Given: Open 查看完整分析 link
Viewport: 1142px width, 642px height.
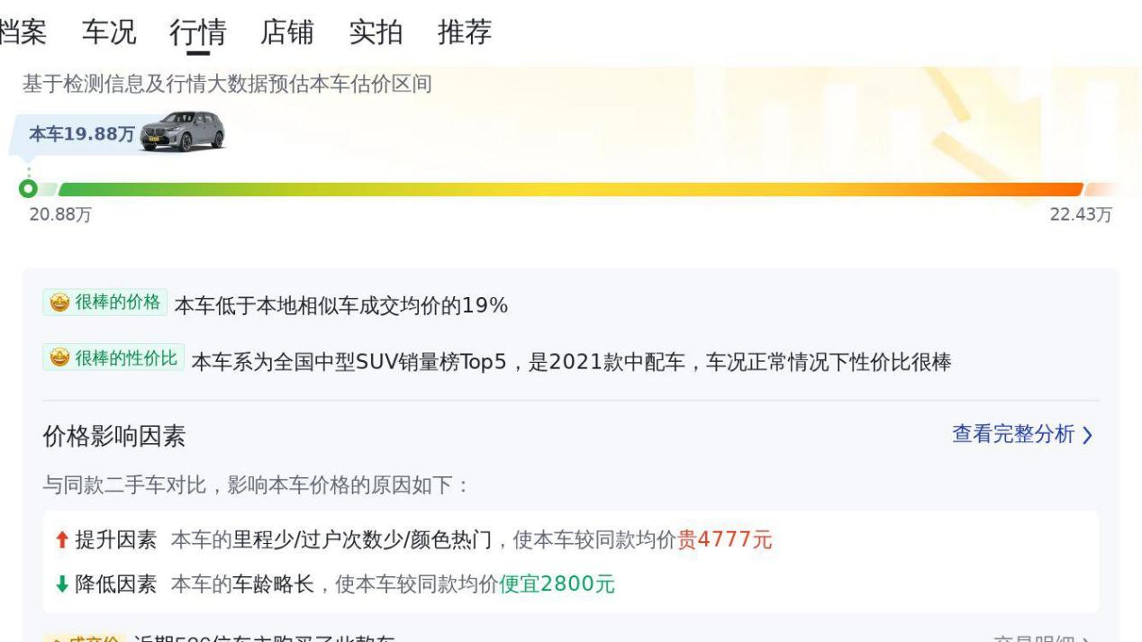Looking at the screenshot, I should (x=1013, y=435).
